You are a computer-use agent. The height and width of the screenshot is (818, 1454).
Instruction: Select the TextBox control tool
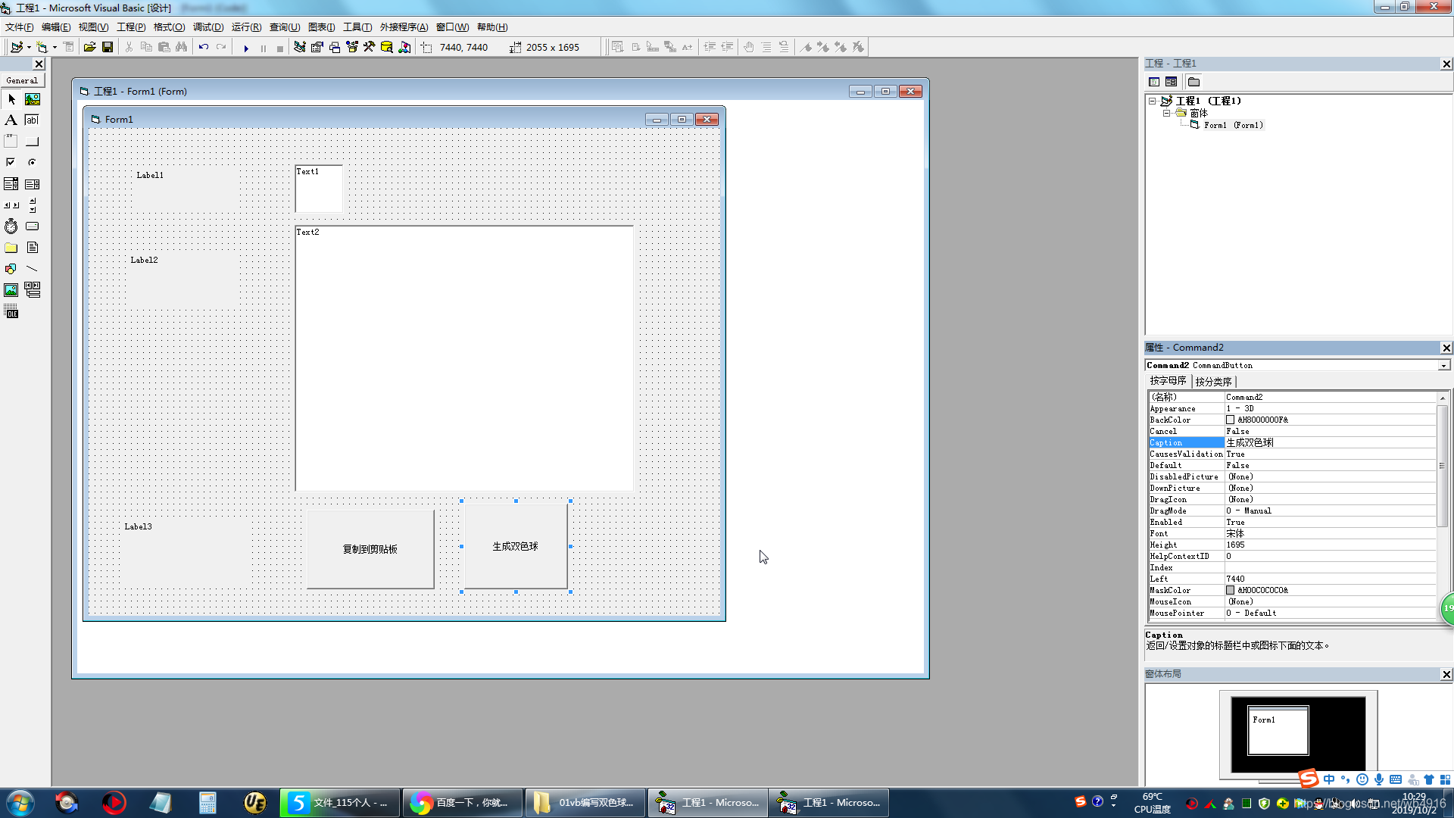point(32,120)
